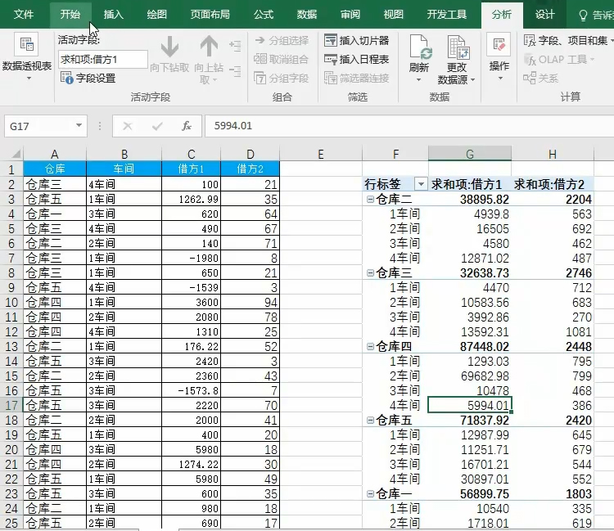The width and height of the screenshot is (614, 531).
Task: Switch to the 数据 tab
Action: click(x=307, y=15)
